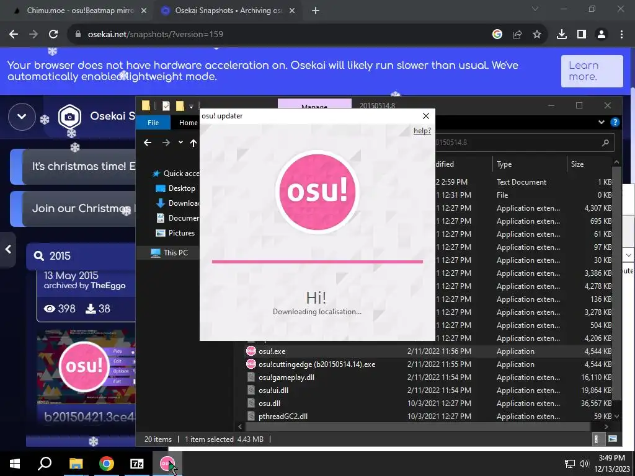Screen dimensions: 635x476
Task: Click the Osekai Snapshots camera logo
Action: pos(69,117)
